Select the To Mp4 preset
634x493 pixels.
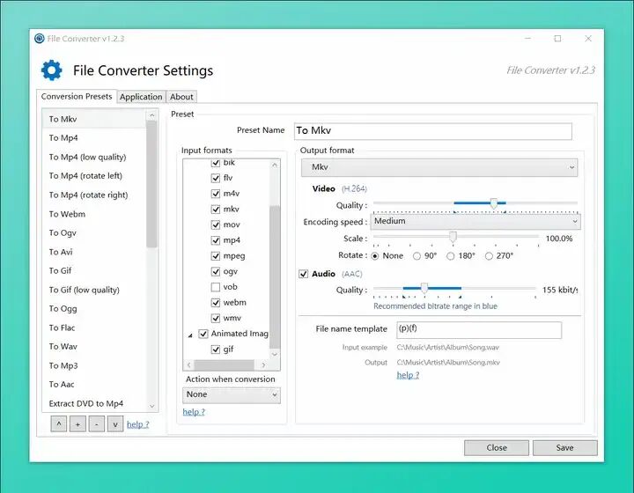(x=94, y=138)
